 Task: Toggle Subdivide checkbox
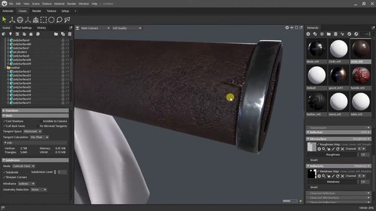pos(4,172)
